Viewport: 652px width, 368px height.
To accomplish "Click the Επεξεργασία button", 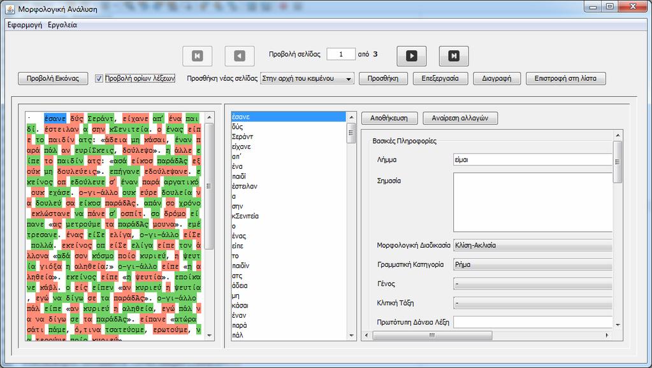I will (440, 78).
